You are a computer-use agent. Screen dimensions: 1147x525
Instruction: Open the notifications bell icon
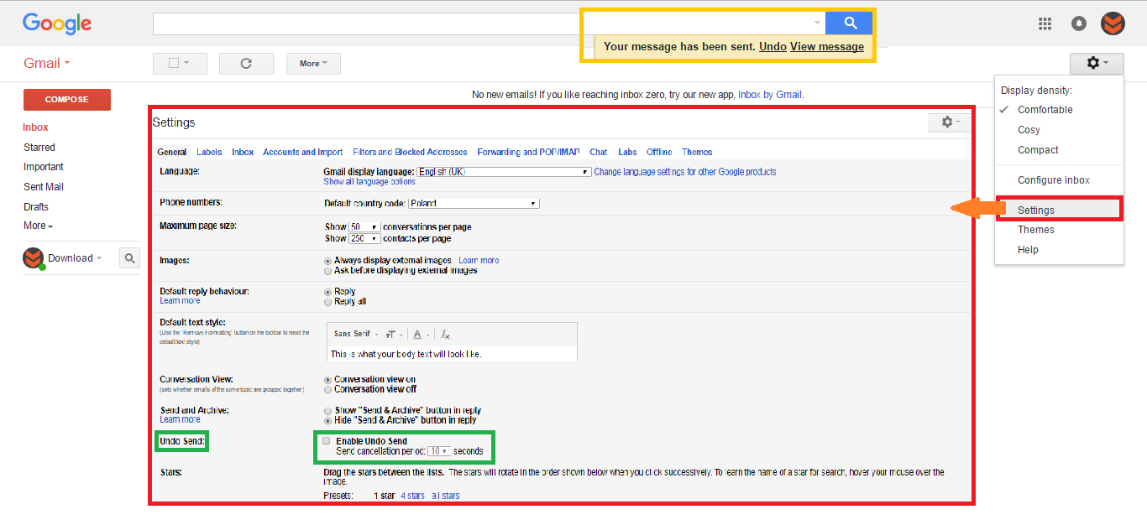click(1079, 23)
